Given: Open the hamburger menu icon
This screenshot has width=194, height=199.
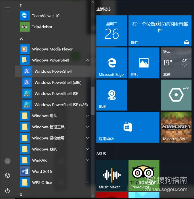Looking at the screenshot, I should [7, 9].
